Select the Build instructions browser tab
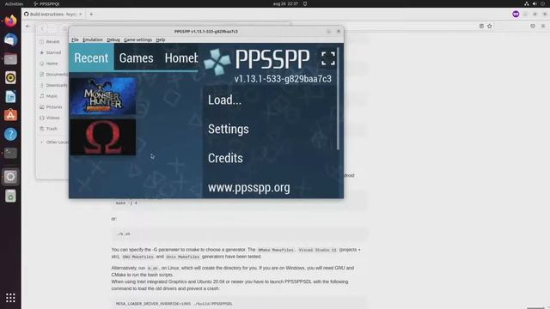The image size is (550, 309). tap(53, 15)
